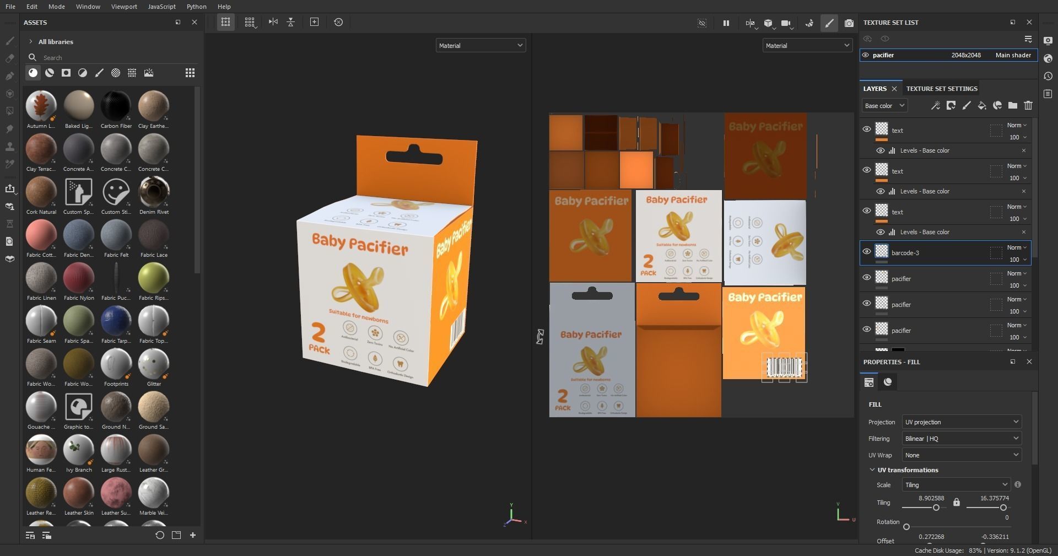Select the Denim Rivet material thumbnail
The width and height of the screenshot is (1058, 556).
[154, 192]
